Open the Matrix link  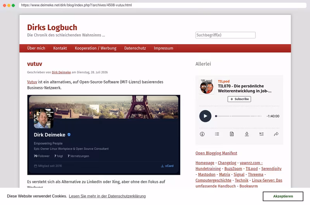pyautogui.click(x=225, y=174)
